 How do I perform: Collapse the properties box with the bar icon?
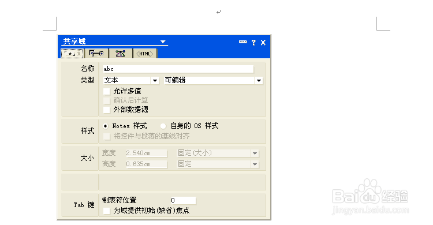pos(242,42)
